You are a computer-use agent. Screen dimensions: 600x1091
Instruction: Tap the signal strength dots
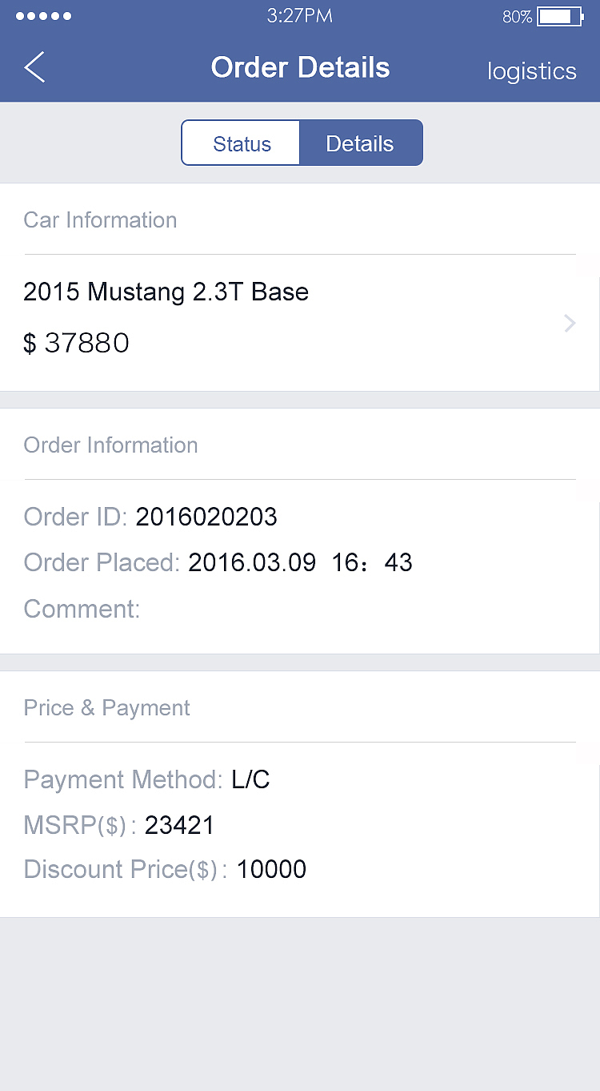[x=43, y=16]
